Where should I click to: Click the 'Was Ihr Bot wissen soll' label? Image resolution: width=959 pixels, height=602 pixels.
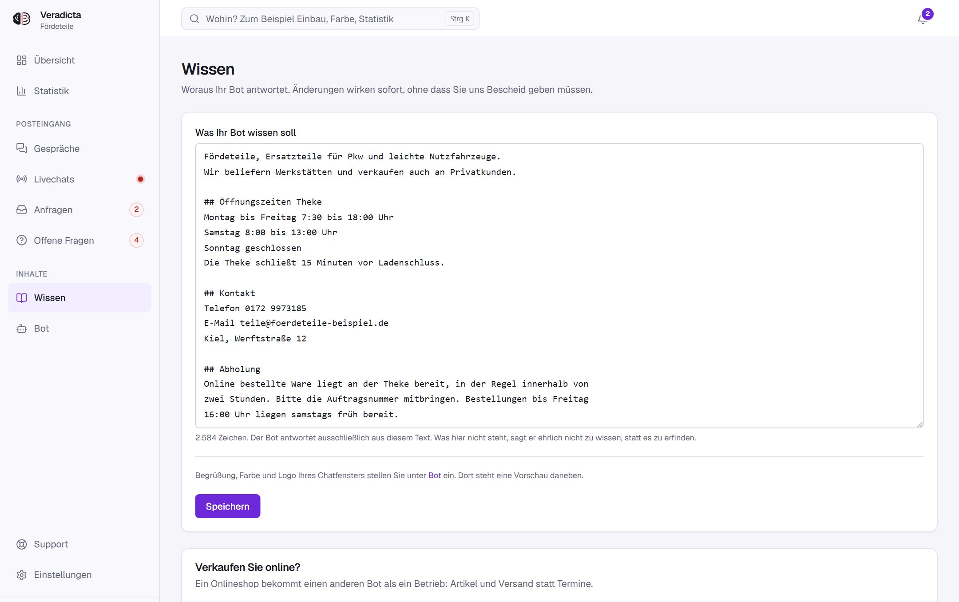246,133
